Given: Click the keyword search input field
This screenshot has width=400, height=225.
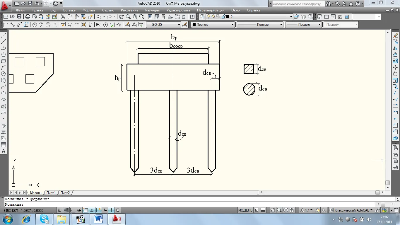Looking at the screenshot, I should point(298,4).
